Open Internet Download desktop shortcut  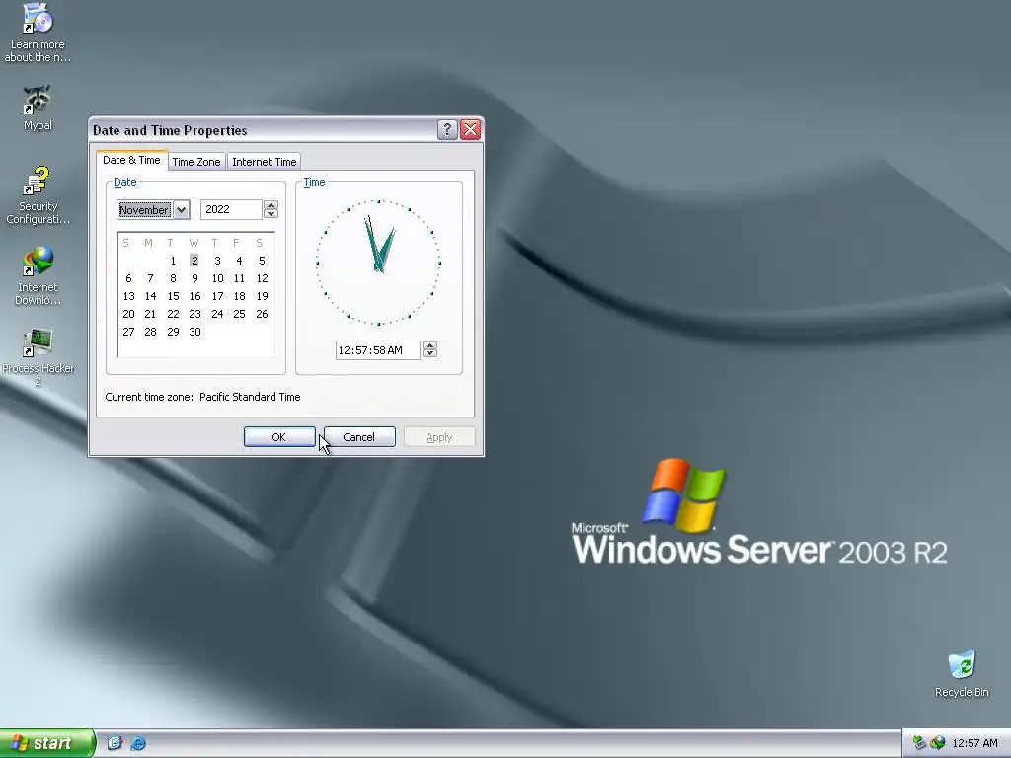(x=38, y=276)
